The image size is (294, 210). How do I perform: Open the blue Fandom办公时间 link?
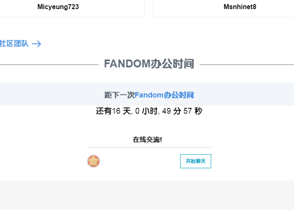pyautogui.click(x=164, y=95)
